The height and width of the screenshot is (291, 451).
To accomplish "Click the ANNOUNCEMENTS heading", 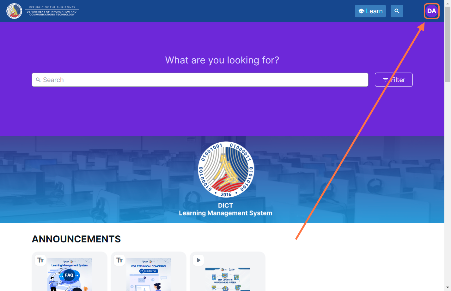I will coord(76,239).
